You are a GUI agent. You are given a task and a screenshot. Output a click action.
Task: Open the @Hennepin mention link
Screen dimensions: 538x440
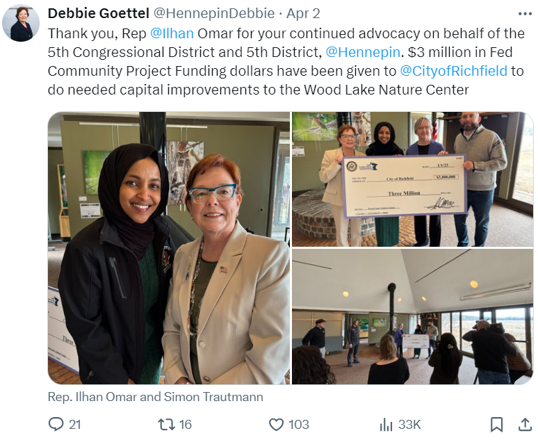(x=363, y=51)
